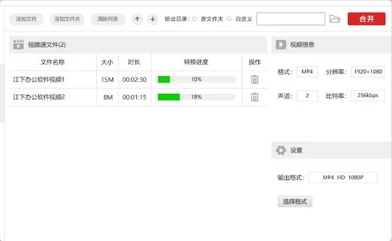Click the 视频源文件 clapperboard icon

click(x=19, y=44)
